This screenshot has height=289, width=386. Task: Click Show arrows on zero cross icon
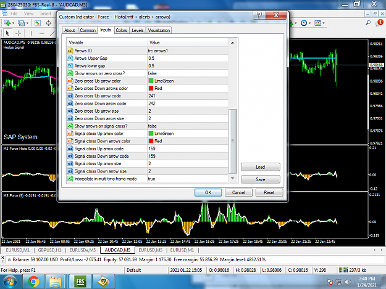click(x=70, y=73)
